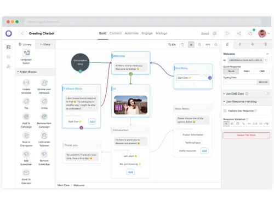
Task: Open the settings gear icon
Action: coord(215,33)
